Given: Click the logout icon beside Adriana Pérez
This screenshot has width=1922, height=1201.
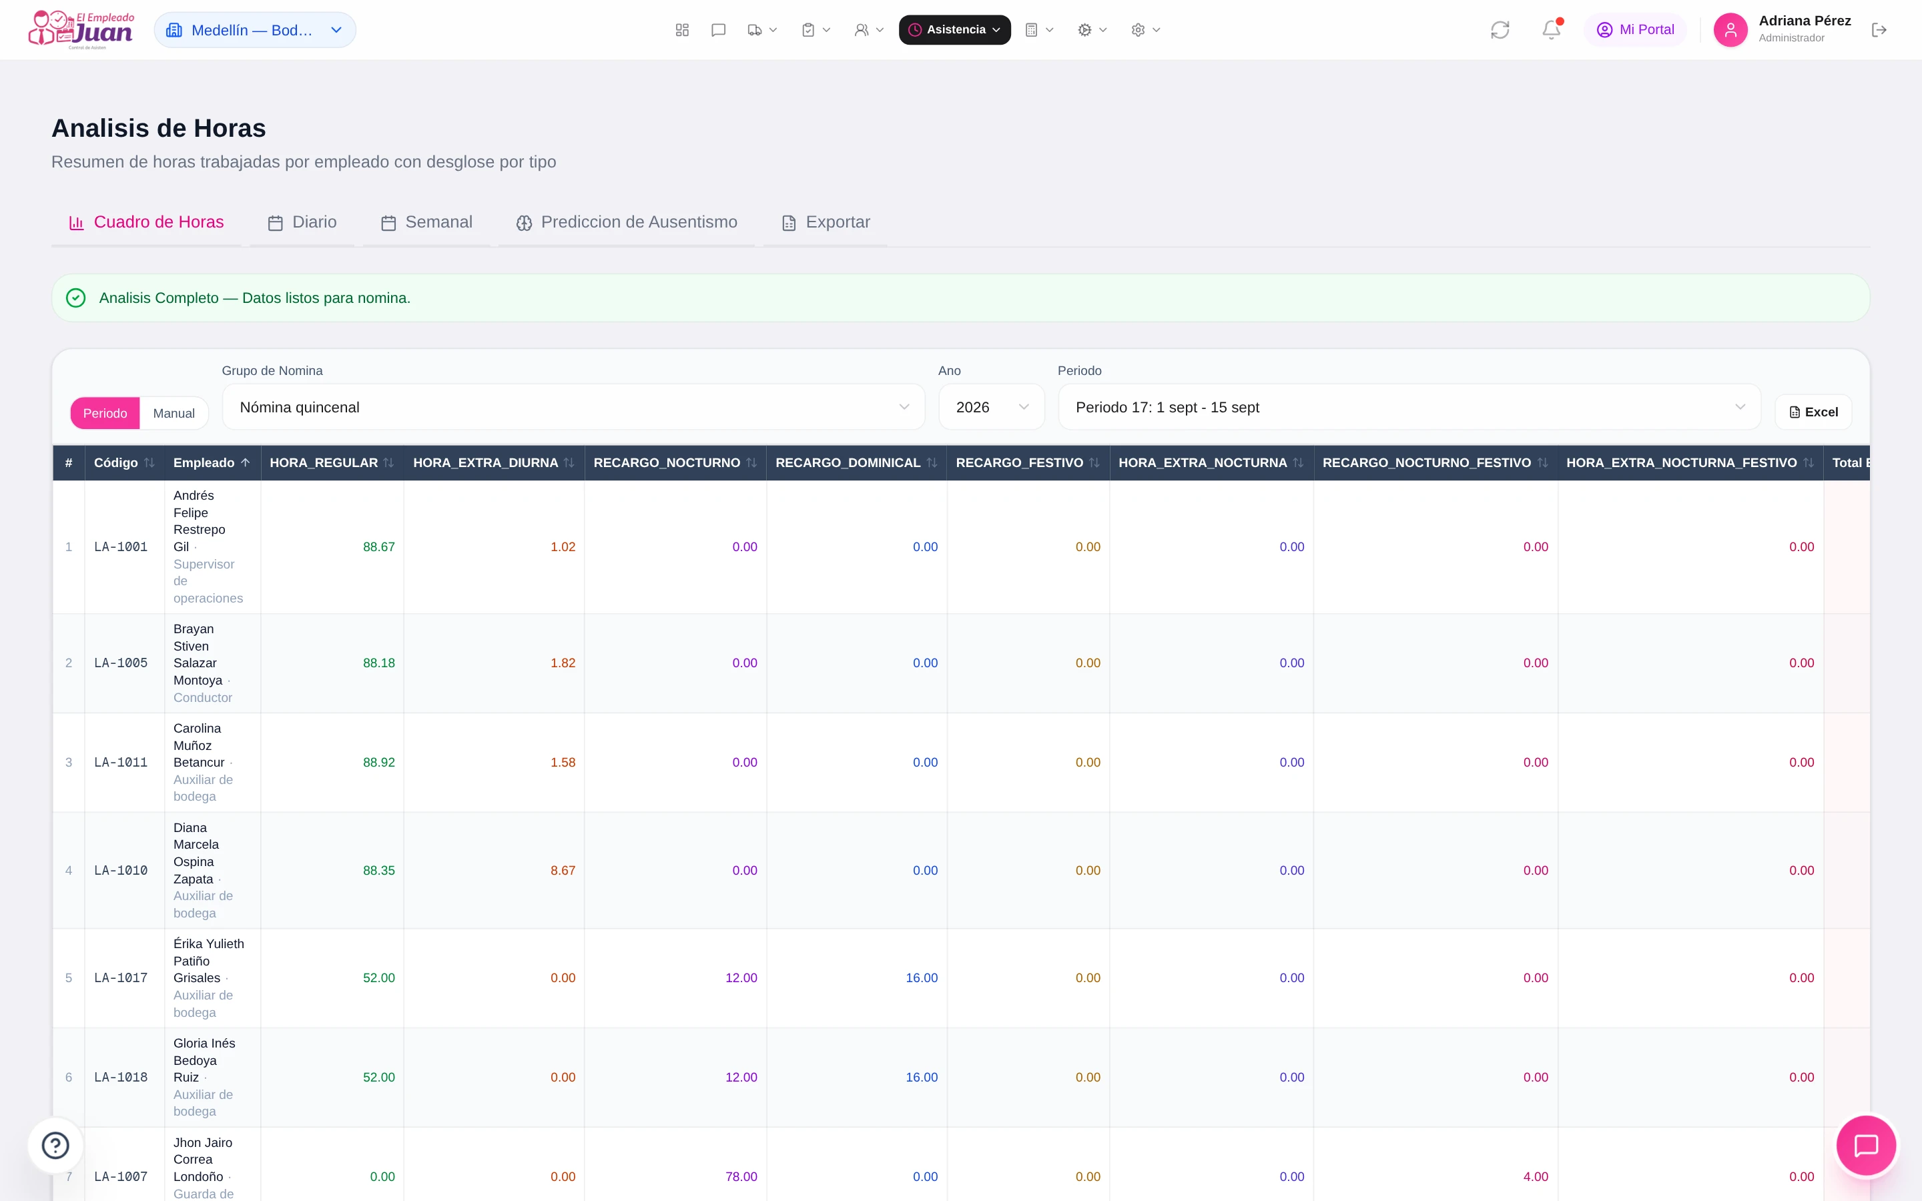Looking at the screenshot, I should pos(1879,30).
